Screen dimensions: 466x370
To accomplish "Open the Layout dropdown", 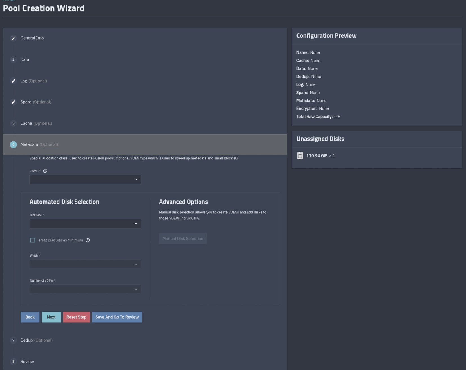I will (x=85, y=179).
